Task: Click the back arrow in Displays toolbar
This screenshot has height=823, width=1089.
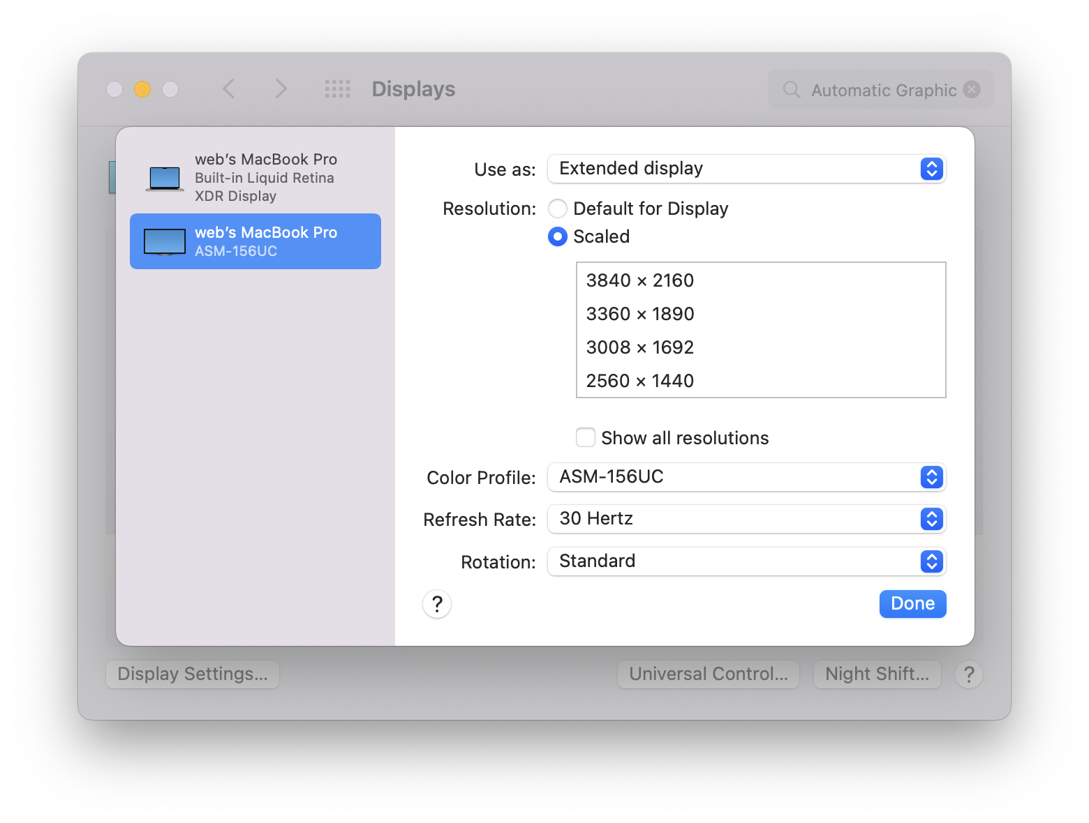Action: coord(228,89)
